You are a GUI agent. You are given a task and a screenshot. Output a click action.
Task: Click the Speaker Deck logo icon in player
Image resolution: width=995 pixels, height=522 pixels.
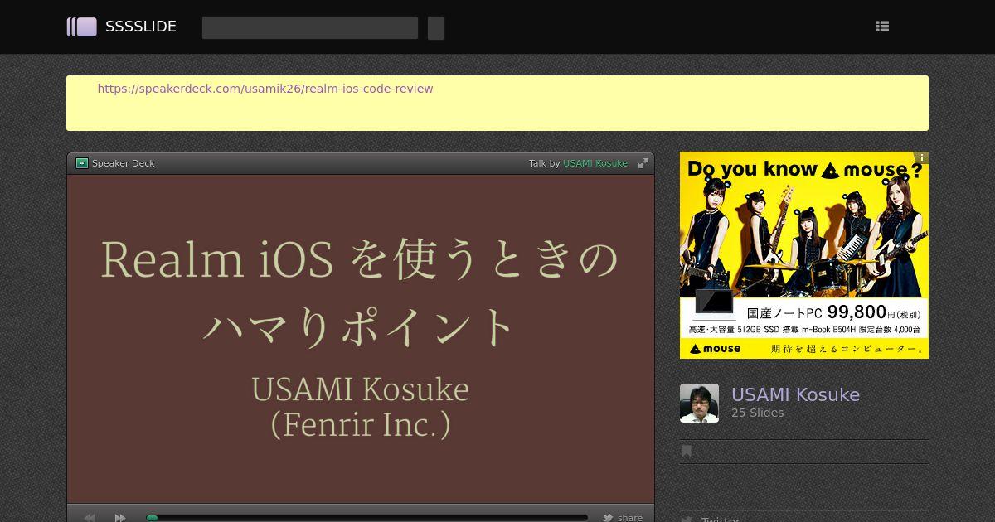coord(81,163)
